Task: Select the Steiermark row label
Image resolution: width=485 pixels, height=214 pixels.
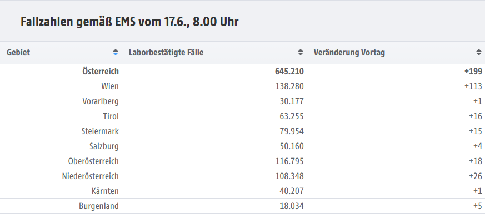Action: tap(100, 131)
